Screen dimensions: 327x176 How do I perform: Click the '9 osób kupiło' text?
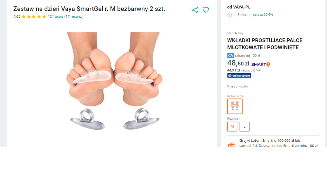237,86
